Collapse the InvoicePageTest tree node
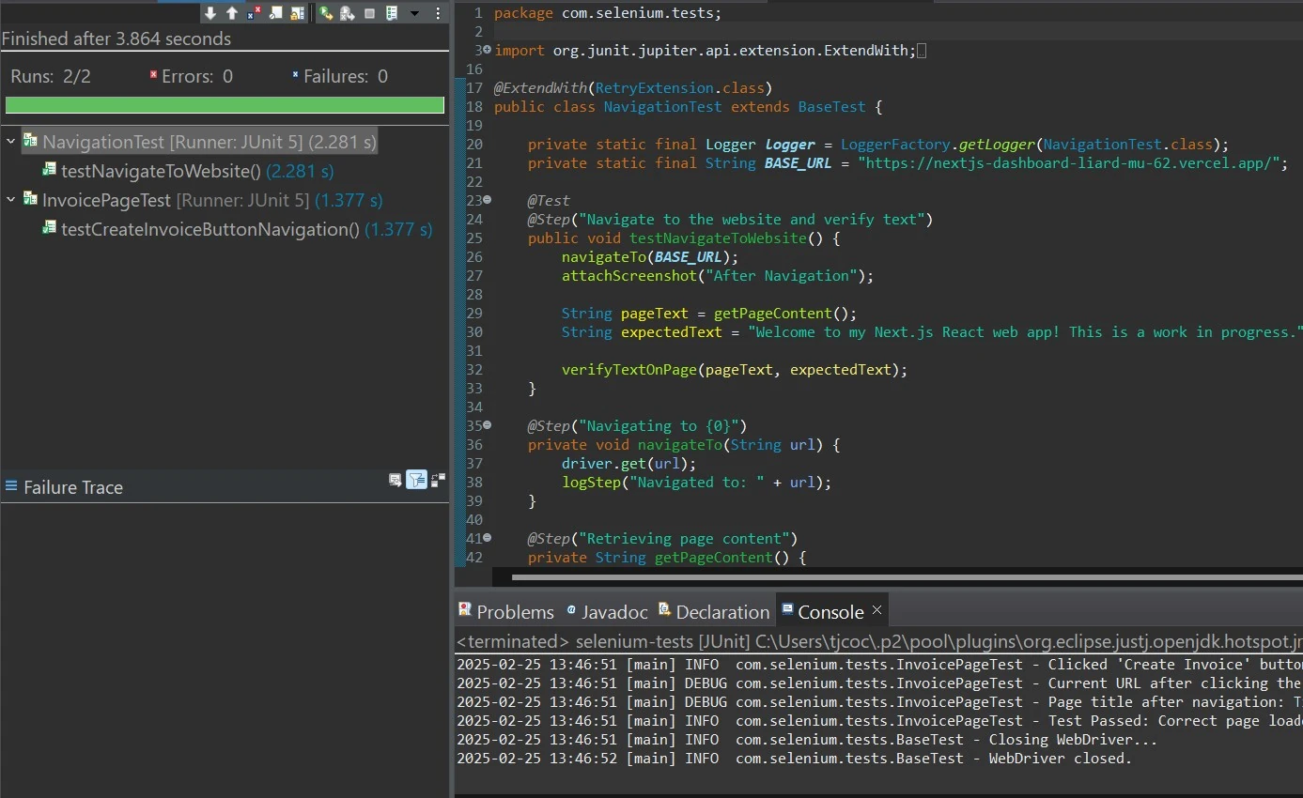 pyautogui.click(x=11, y=200)
